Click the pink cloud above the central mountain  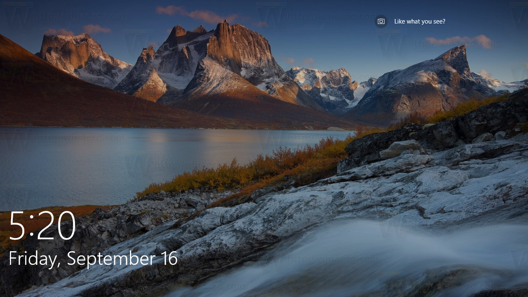coord(198,14)
